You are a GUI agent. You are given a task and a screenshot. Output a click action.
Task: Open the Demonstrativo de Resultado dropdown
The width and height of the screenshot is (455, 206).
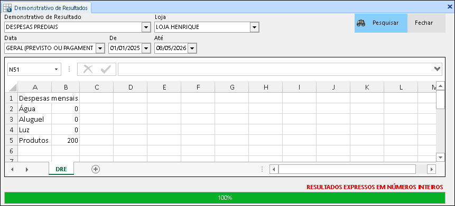point(146,27)
